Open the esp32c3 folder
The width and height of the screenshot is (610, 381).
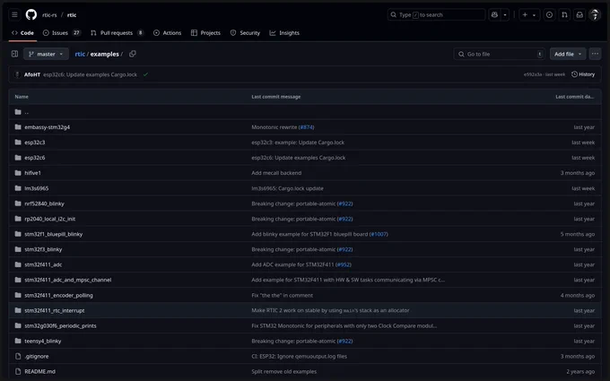point(35,143)
